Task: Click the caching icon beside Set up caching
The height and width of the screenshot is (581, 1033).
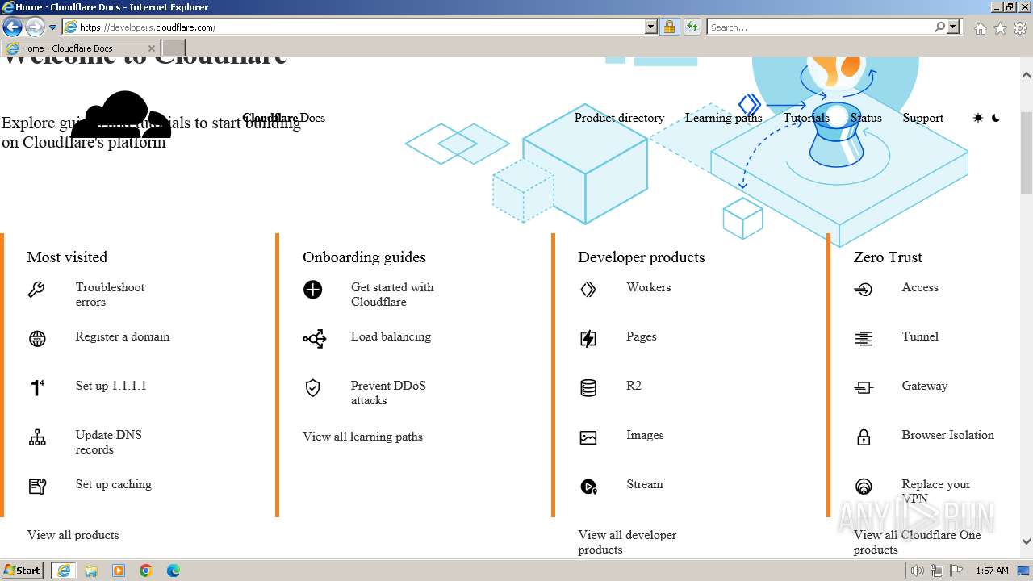Action: [x=37, y=487]
